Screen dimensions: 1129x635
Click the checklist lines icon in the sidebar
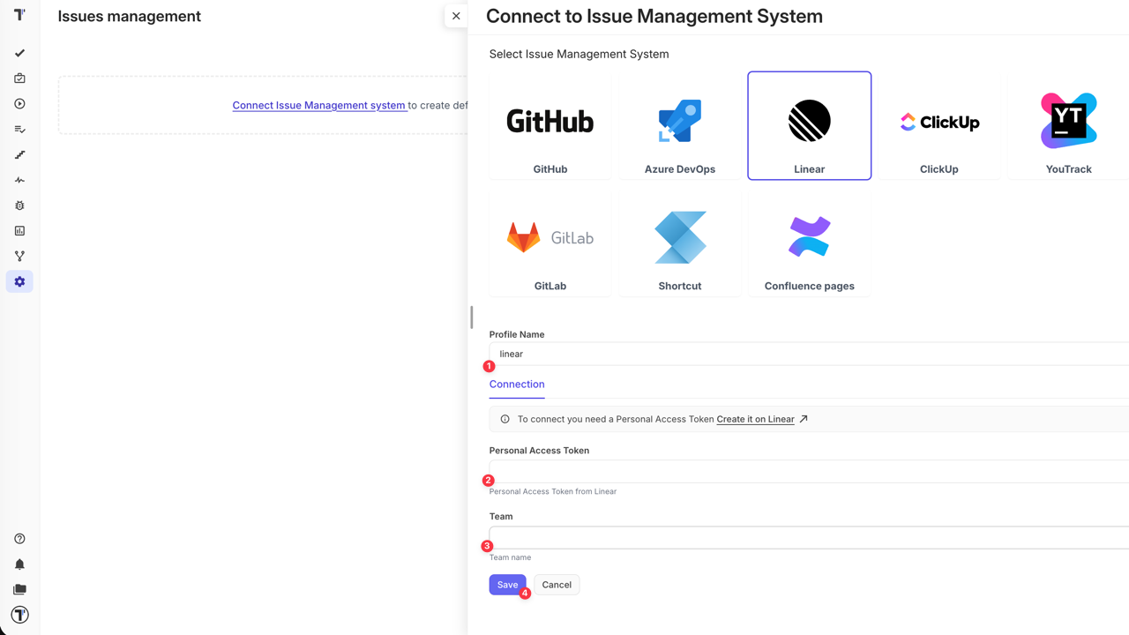19,130
